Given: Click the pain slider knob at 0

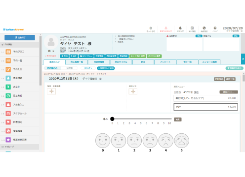Looking at the screenshot, I should (x=112, y=119).
